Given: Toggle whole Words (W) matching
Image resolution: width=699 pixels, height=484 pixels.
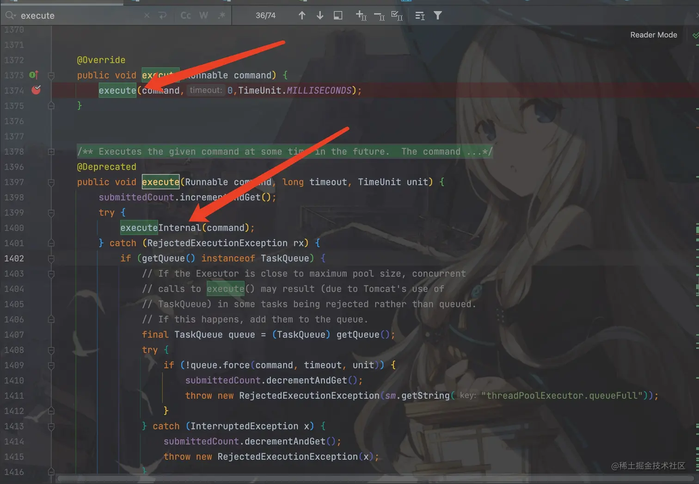Looking at the screenshot, I should [x=203, y=16].
